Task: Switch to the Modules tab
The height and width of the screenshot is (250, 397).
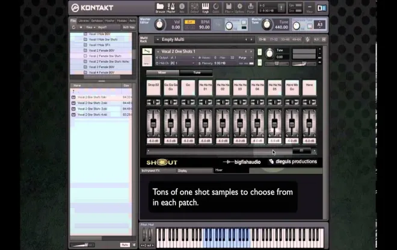Action: [122, 21]
